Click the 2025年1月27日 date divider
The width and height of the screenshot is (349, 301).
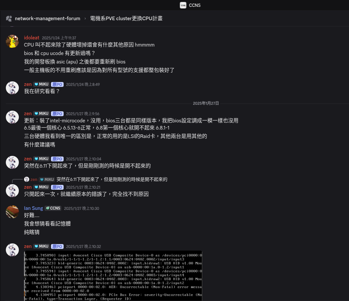tap(206, 103)
